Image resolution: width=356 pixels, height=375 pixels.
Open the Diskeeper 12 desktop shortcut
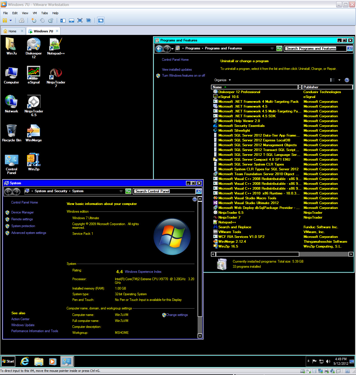click(x=33, y=48)
